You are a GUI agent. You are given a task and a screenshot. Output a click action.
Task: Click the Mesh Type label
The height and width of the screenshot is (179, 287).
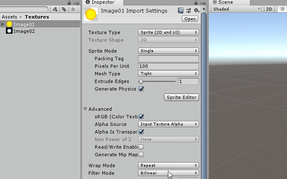(107, 74)
